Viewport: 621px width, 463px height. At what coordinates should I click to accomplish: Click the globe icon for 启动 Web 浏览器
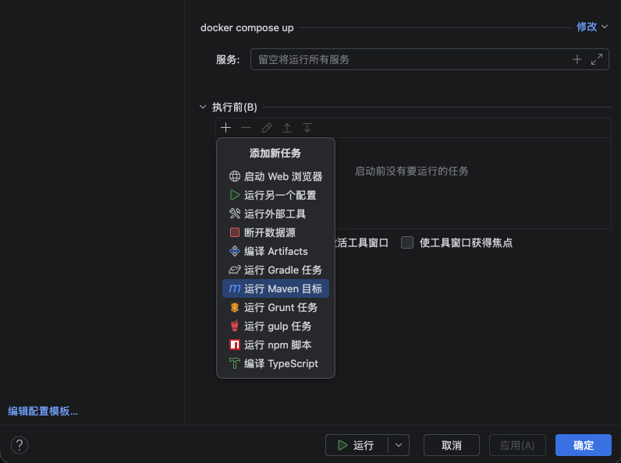235,176
